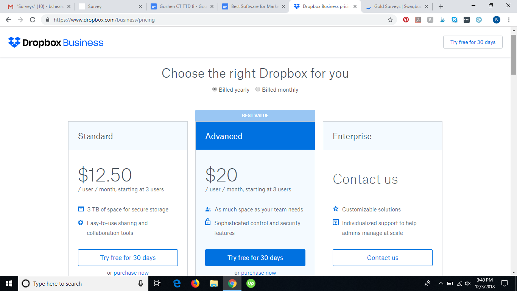Switch to the Survey tab
This screenshot has height=291, width=517.
coord(111,6)
